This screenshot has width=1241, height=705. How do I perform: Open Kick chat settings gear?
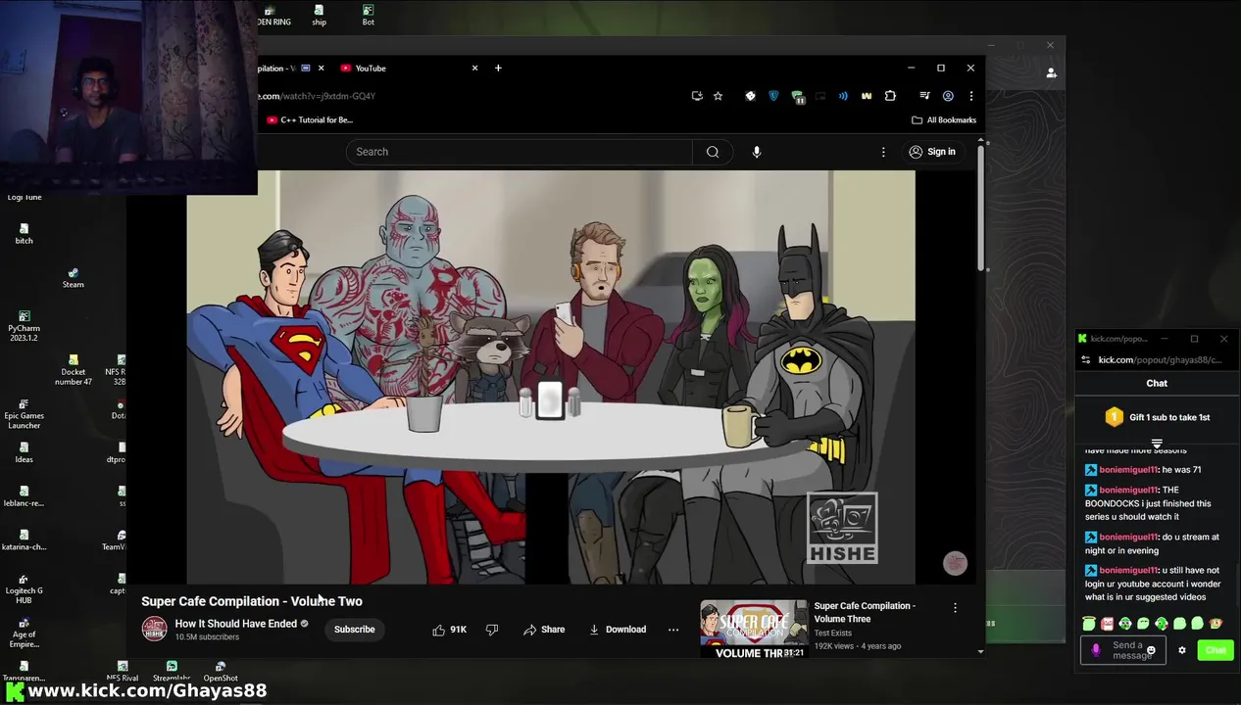[x=1182, y=650]
